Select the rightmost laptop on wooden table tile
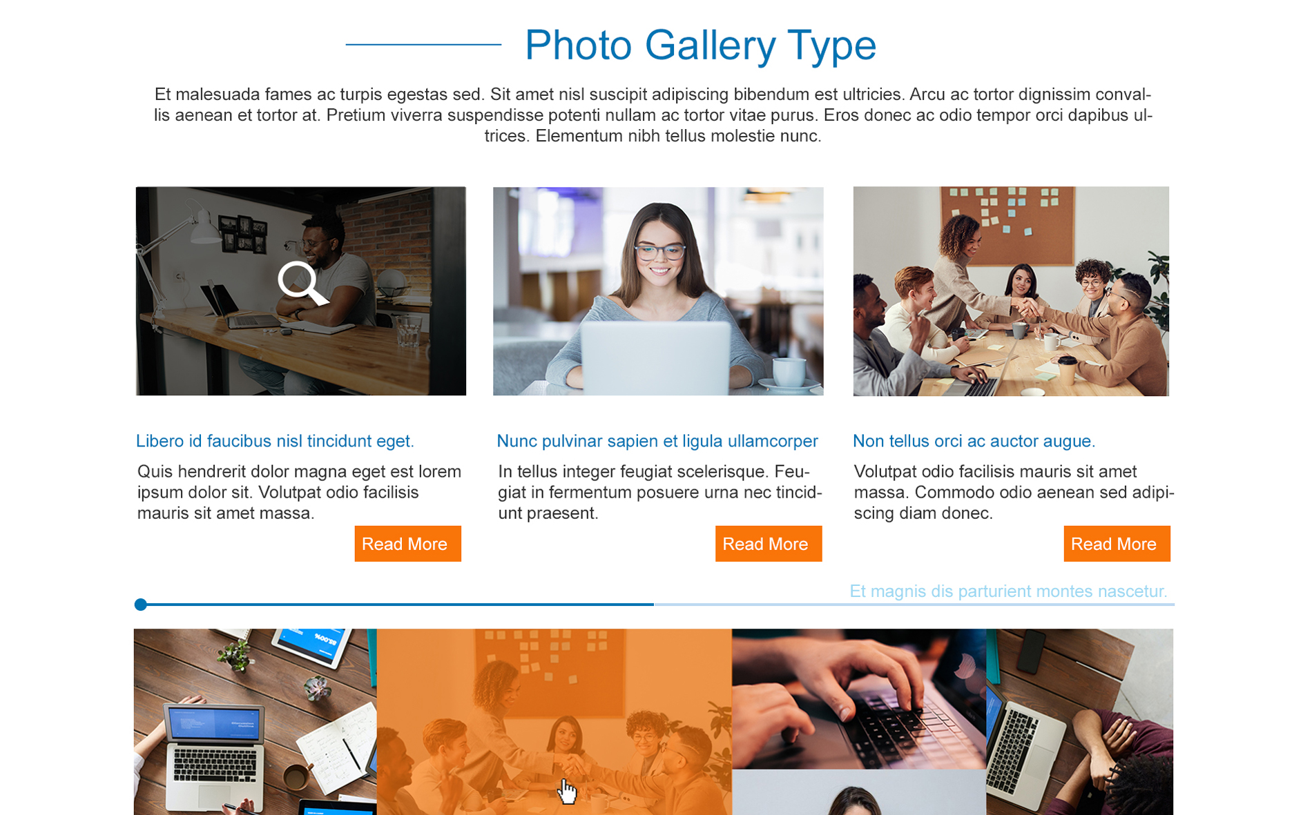This screenshot has width=1312, height=815. click(1080, 722)
